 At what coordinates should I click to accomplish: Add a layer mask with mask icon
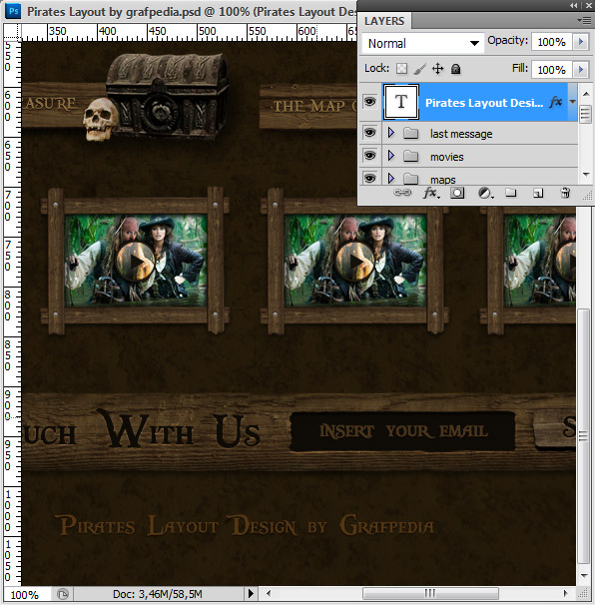click(457, 193)
